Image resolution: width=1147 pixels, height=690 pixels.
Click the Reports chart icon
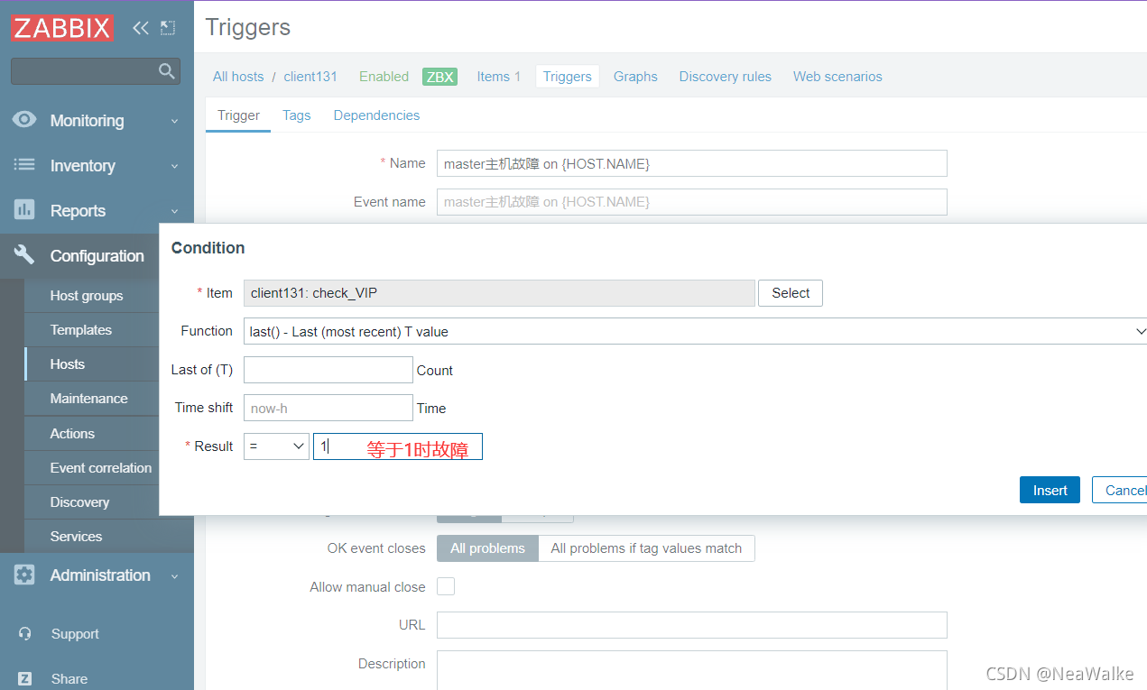24,210
